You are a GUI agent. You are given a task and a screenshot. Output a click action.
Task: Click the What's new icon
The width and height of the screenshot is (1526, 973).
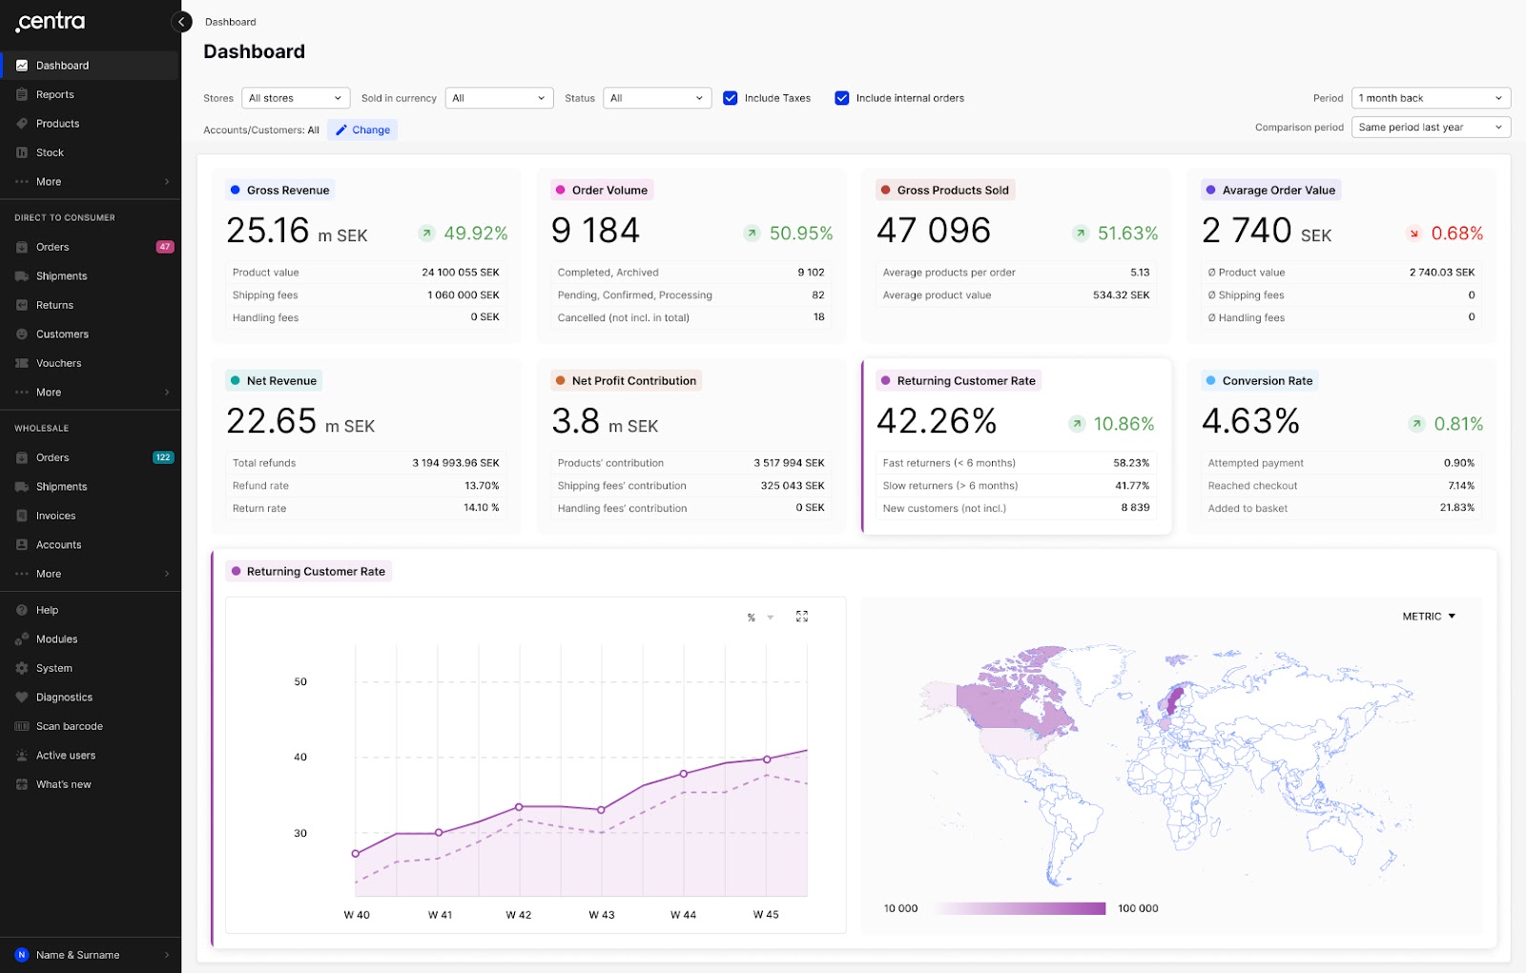click(x=22, y=784)
